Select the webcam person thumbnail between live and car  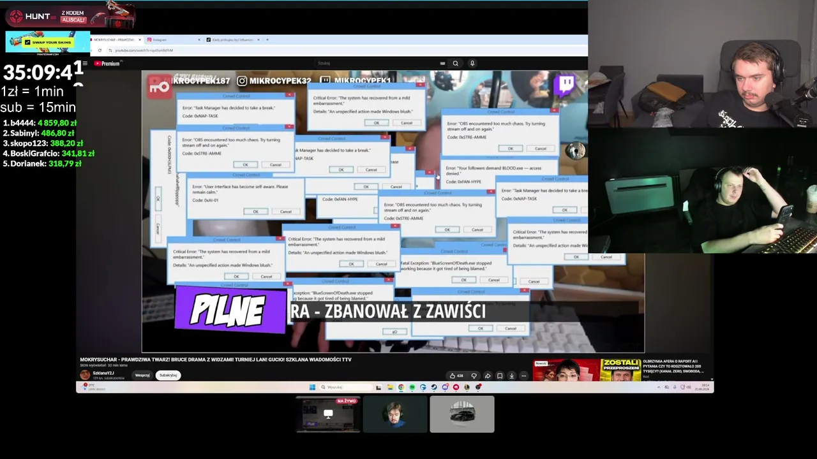[395, 414]
